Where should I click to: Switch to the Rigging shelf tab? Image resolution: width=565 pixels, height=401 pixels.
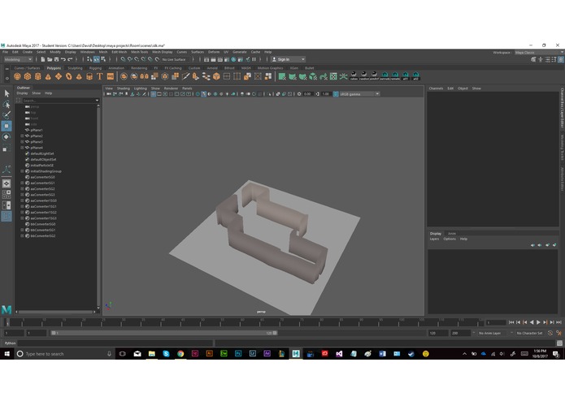click(95, 68)
